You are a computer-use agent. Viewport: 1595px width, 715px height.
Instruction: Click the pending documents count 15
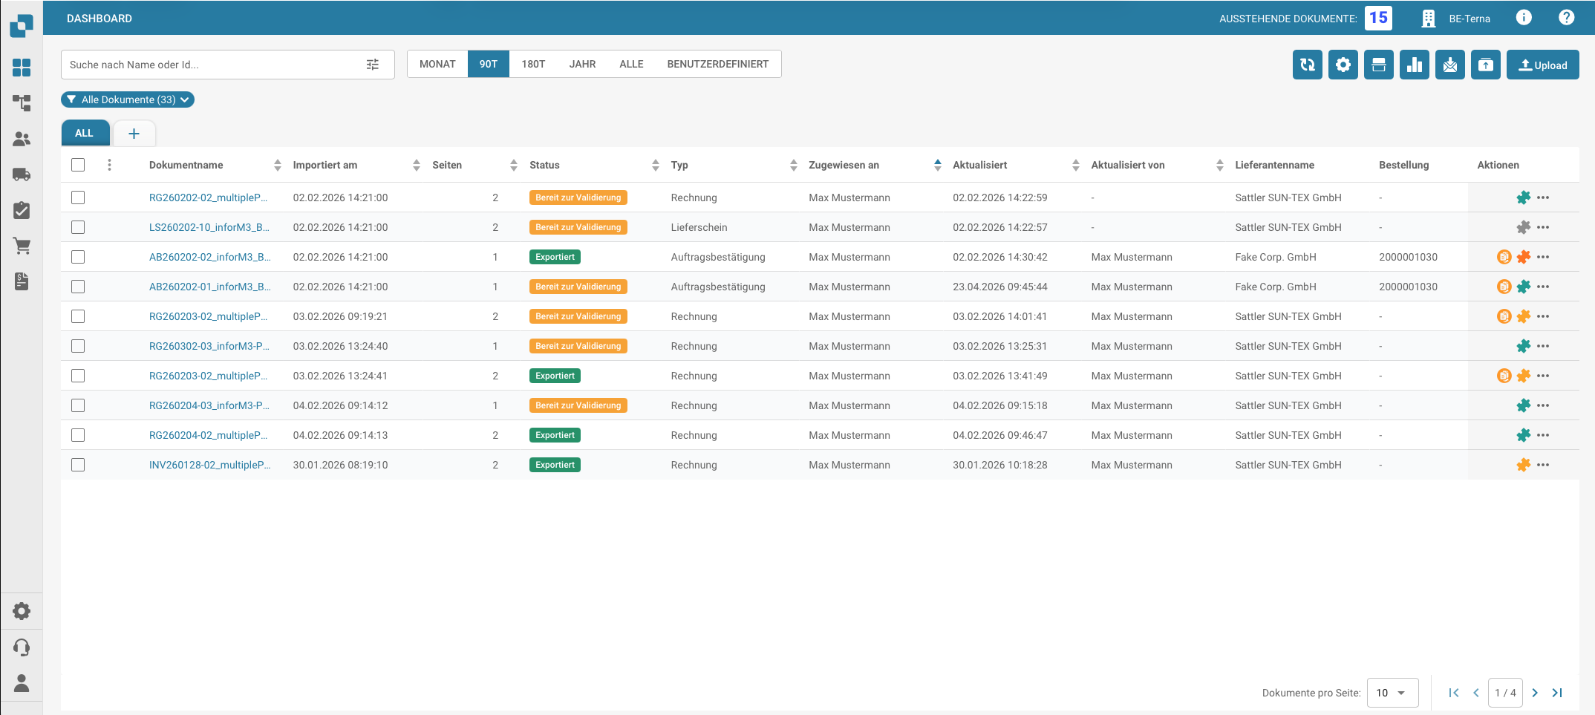[x=1378, y=18]
